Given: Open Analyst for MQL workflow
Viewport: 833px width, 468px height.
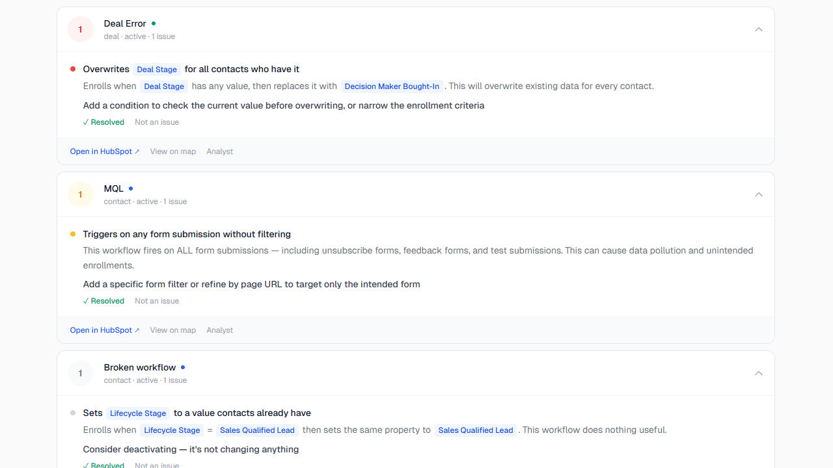Looking at the screenshot, I should pos(219,330).
